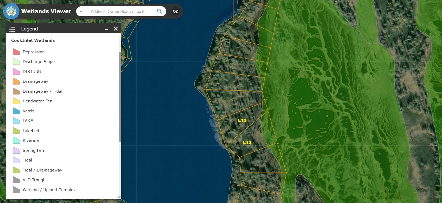Select parcel L13 on the map

247,143
